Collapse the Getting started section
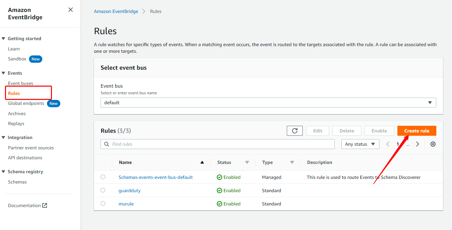This screenshot has height=230, width=452. pyautogui.click(x=4, y=38)
